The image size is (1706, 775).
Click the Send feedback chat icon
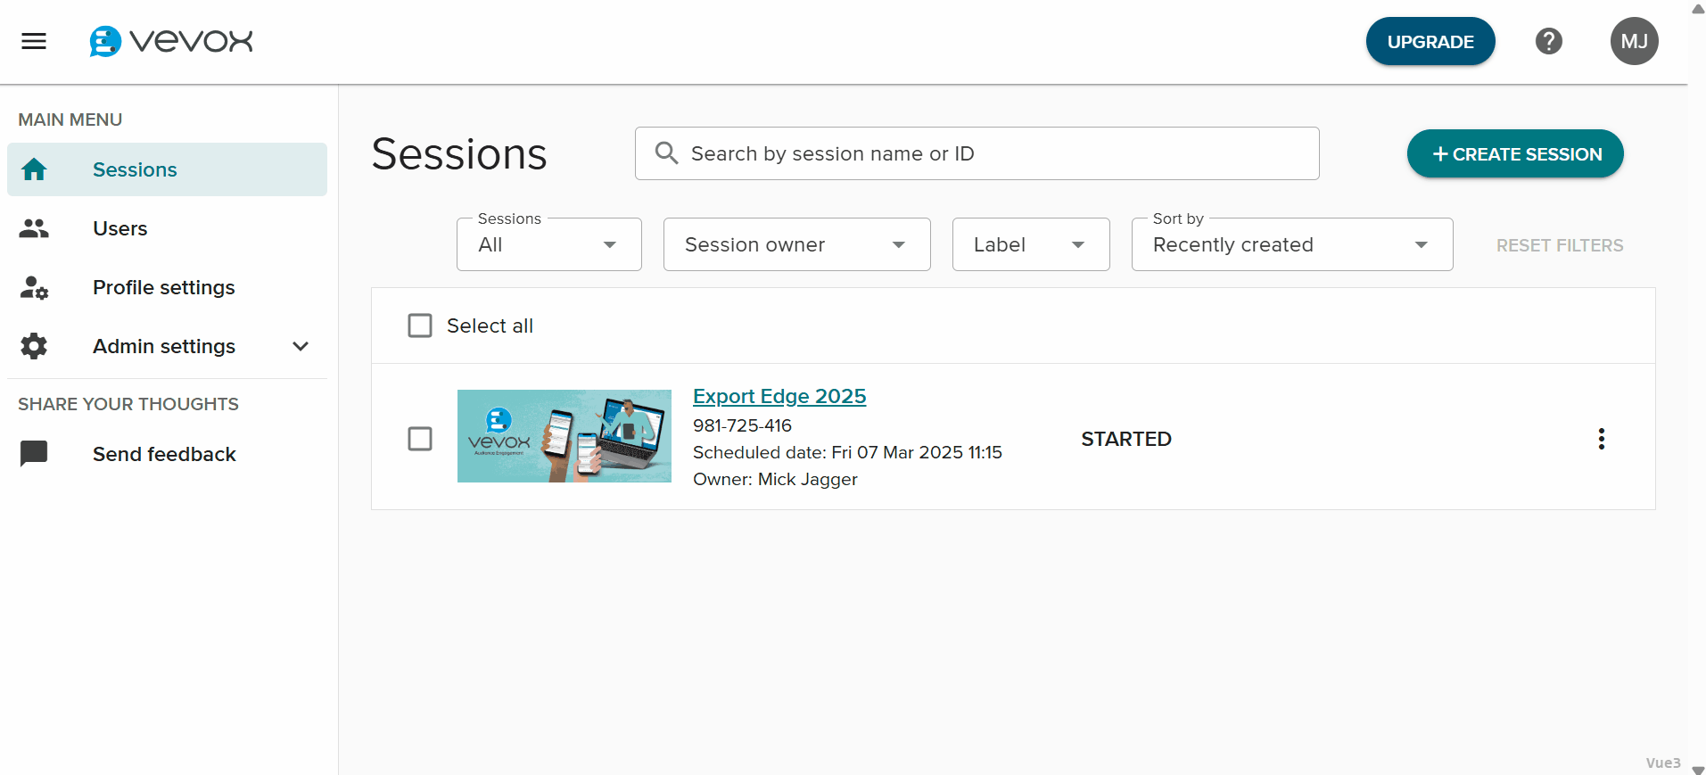coord(34,454)
